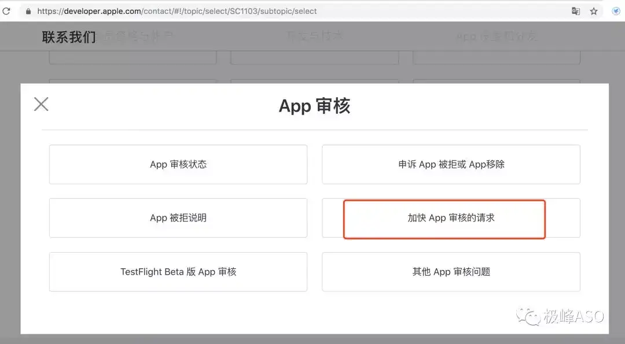Close the App 审核 dialog with the X
Image resolution: width=625 pixels, height=344 pixels.
41,104
